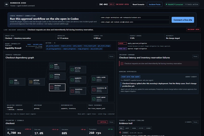The image size is (204, 136).
Task: Click the Saturation 88% card
Action: pos(73,131)
